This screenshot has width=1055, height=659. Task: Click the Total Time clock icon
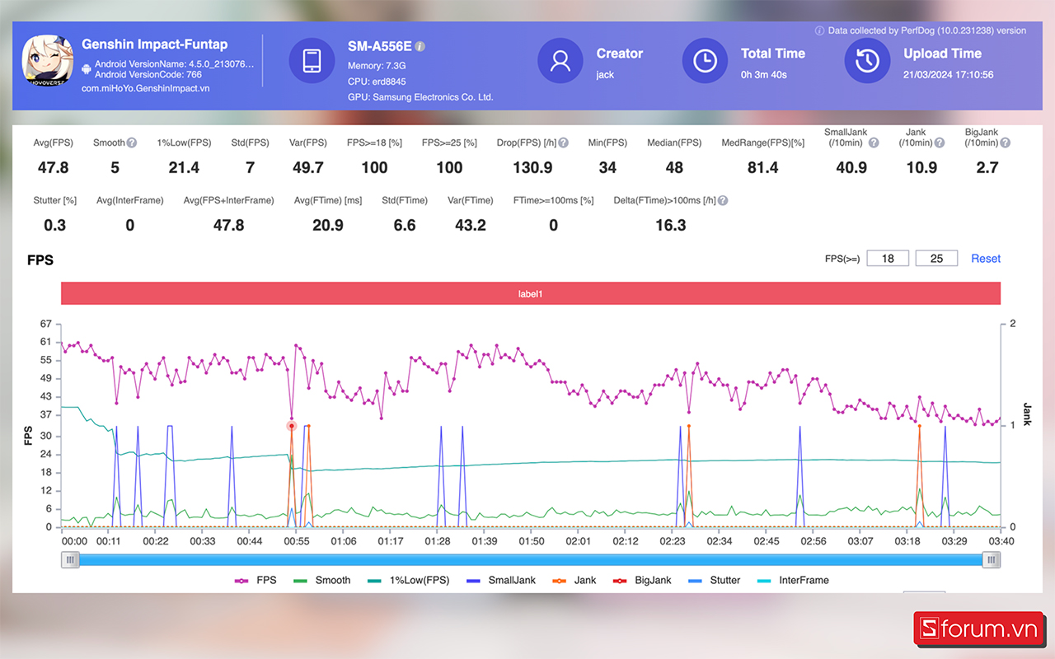pyautogui.click(x=705, y=62)
